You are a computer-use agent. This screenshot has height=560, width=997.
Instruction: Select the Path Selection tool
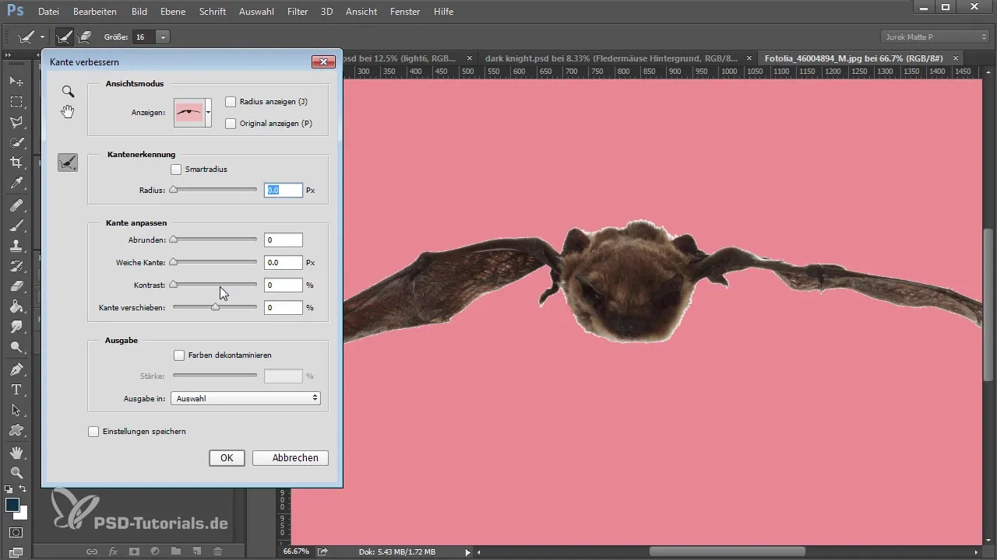[x=16, y=410]
